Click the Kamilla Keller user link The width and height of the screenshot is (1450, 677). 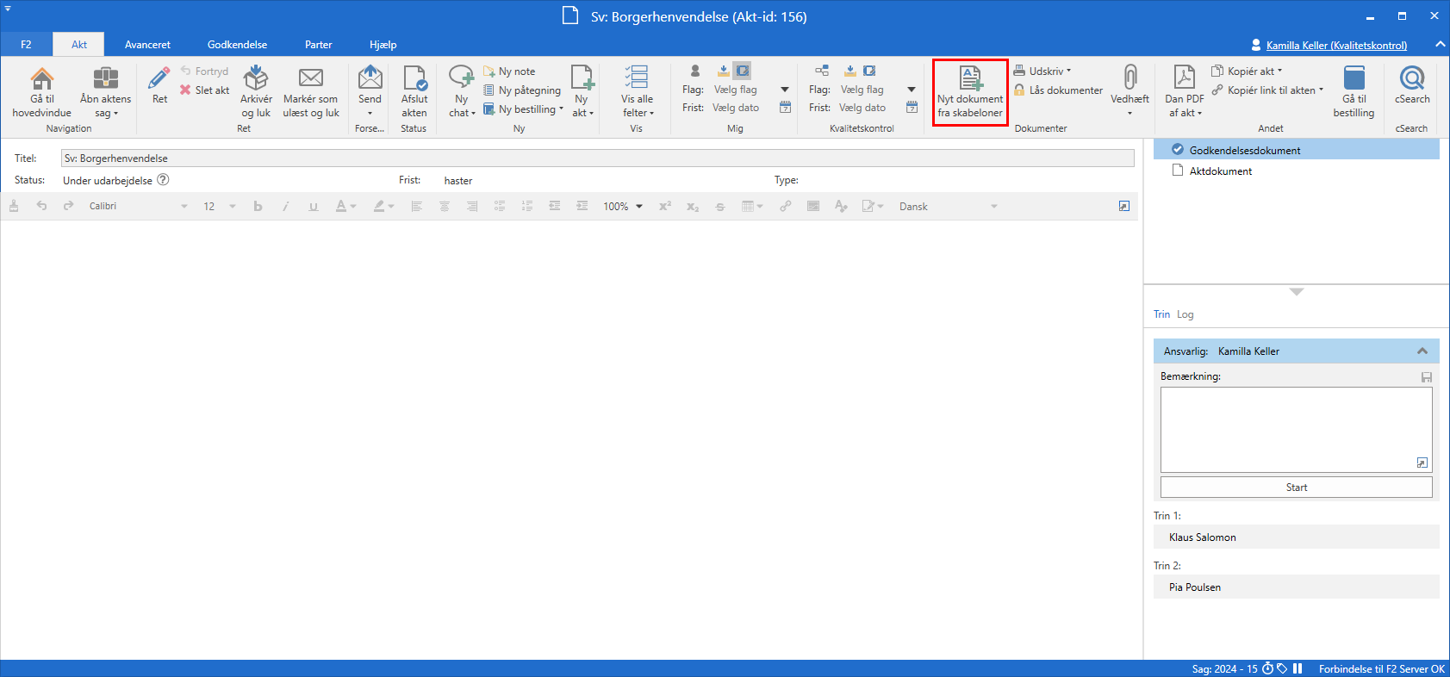point(1335,46)
